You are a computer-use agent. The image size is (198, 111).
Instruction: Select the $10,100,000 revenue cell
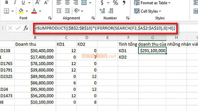[35, 102]
